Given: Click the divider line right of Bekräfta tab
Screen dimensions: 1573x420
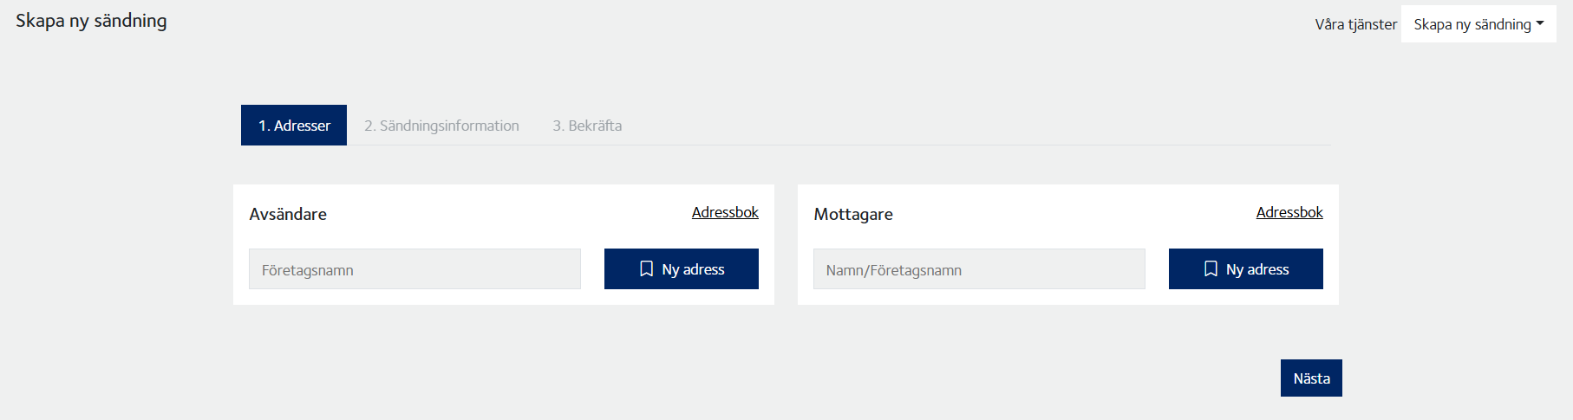Looking at the screenshot, I should pos(954,145).
